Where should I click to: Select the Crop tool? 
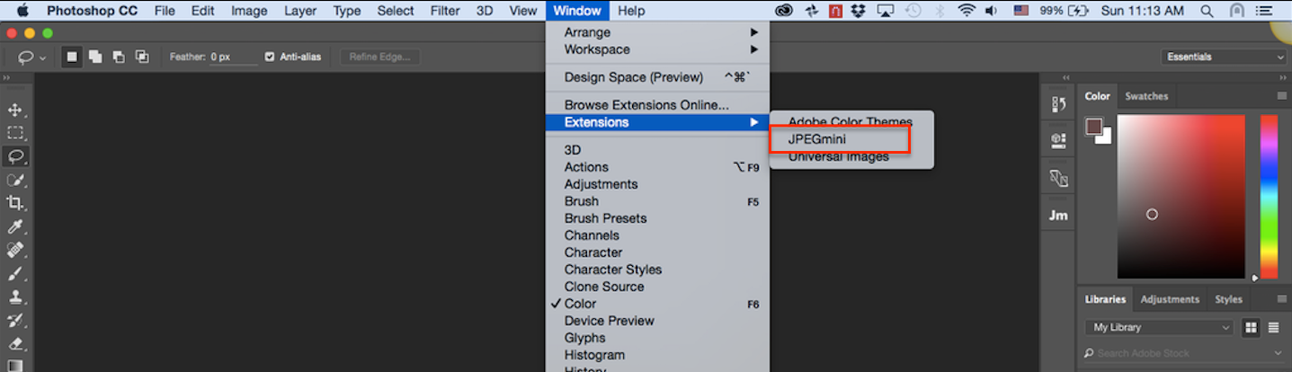15,203
